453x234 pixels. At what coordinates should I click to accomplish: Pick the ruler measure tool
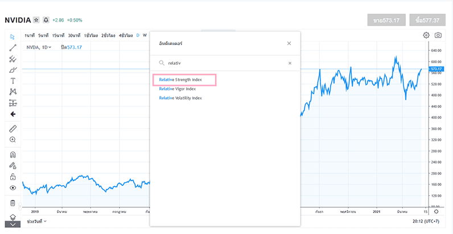coord(13,128)
